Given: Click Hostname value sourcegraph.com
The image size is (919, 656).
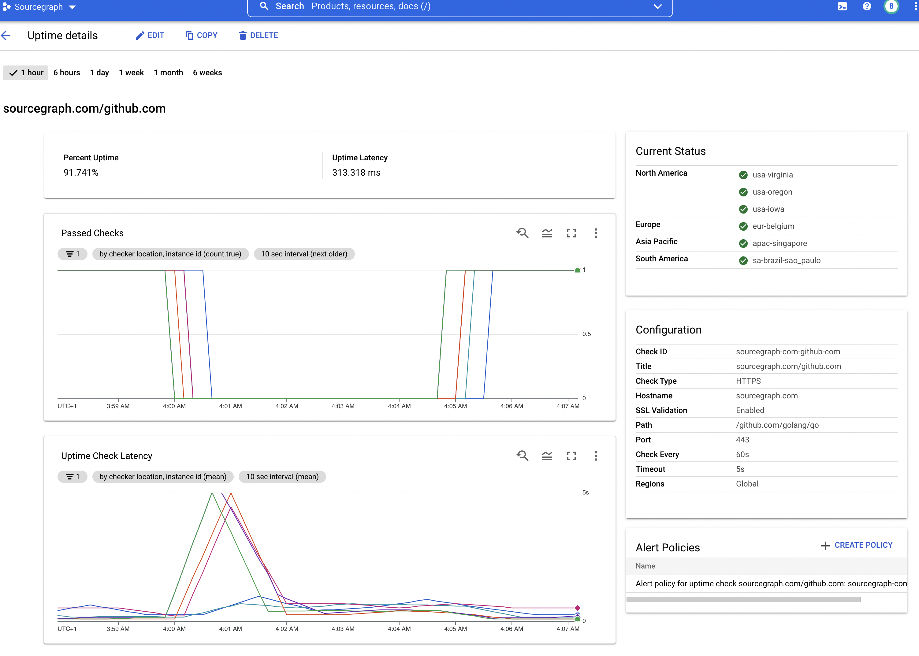Looking at the screenshot, I should pos(767,395).
